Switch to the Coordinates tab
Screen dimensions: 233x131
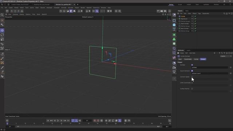coord(188,59)
